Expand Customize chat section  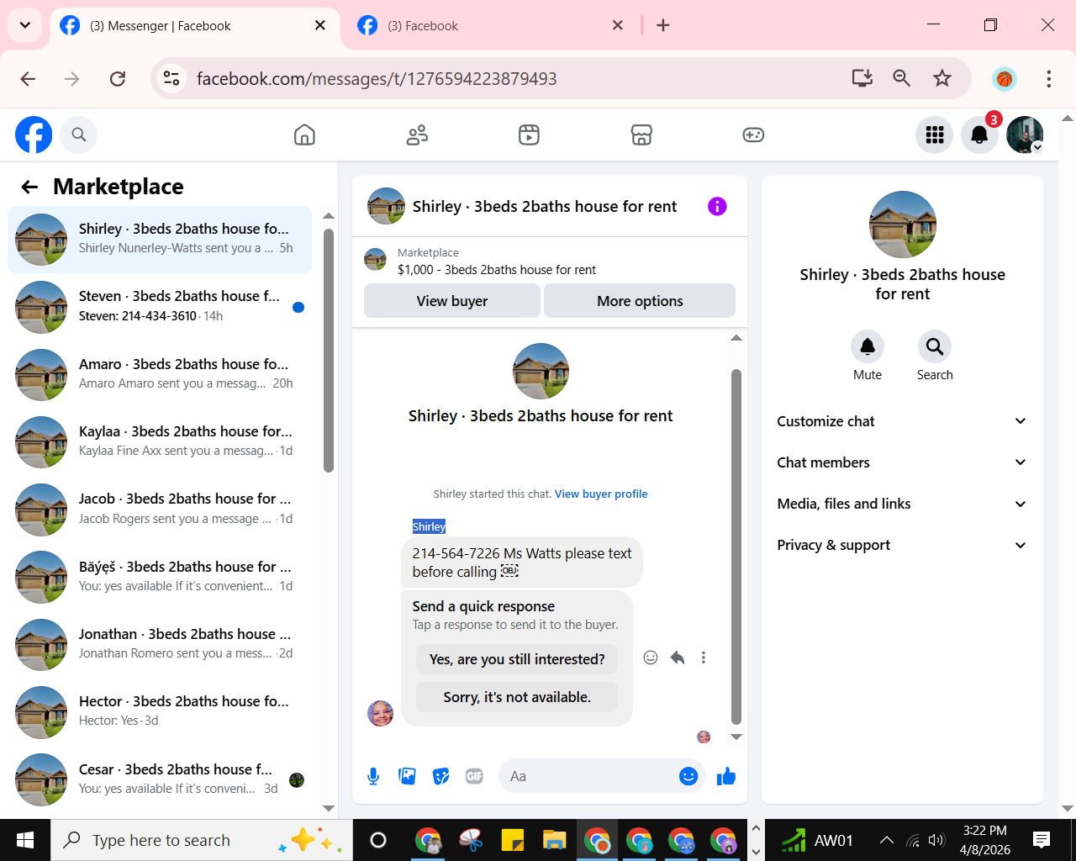902,421
